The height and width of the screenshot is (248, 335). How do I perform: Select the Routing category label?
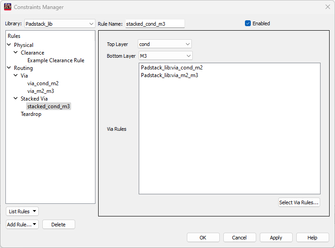point(23,68)
